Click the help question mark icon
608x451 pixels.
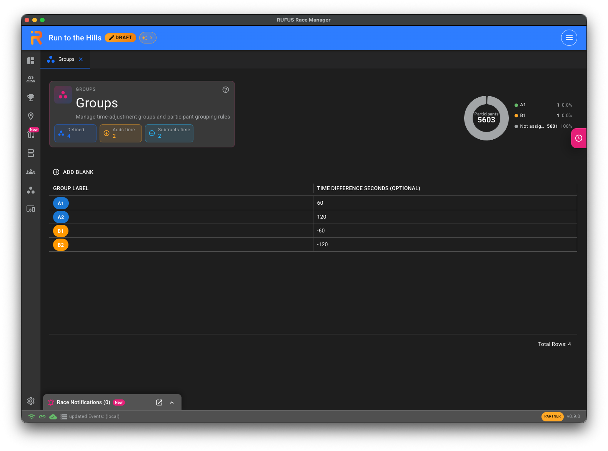[226, 90]
